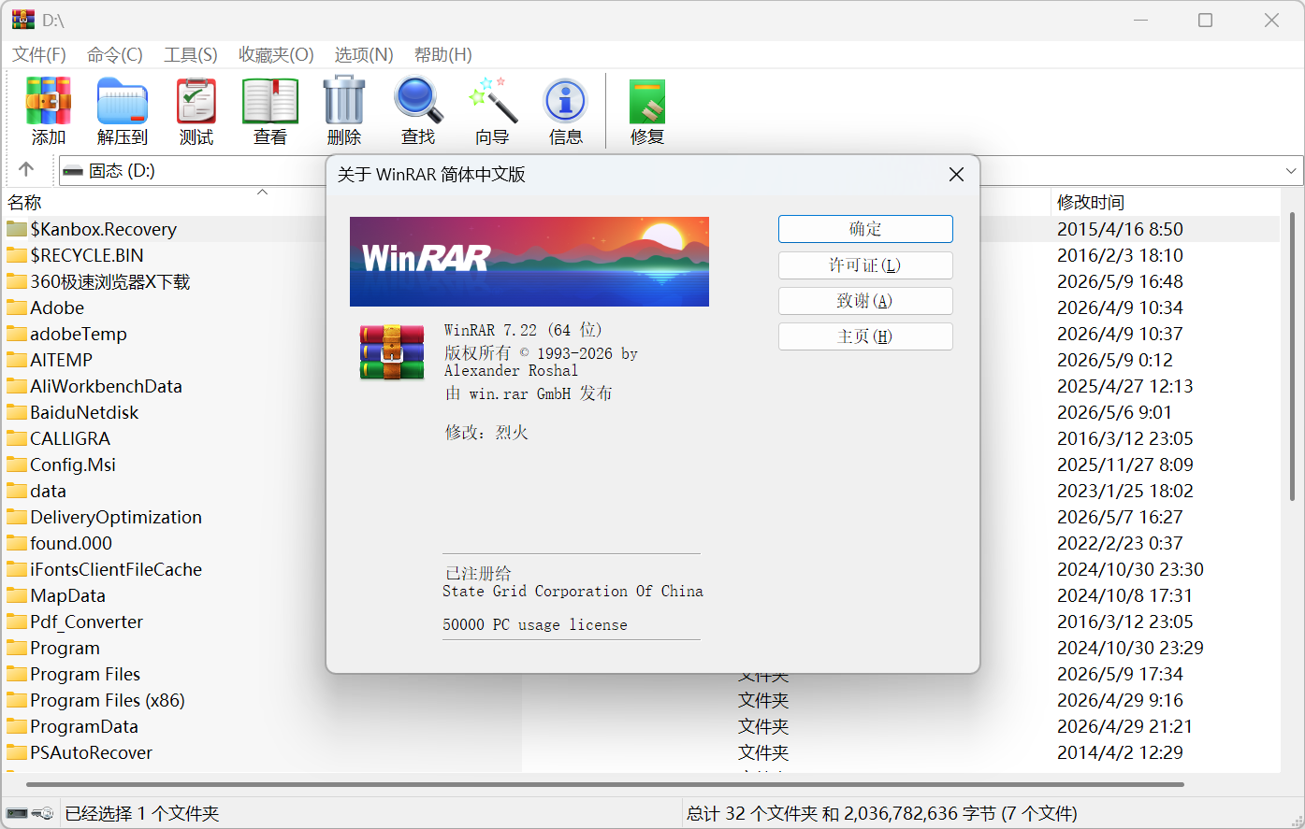
Task: Click the 修复 (Repair) toolbar icon
Action: pos(647,101)
